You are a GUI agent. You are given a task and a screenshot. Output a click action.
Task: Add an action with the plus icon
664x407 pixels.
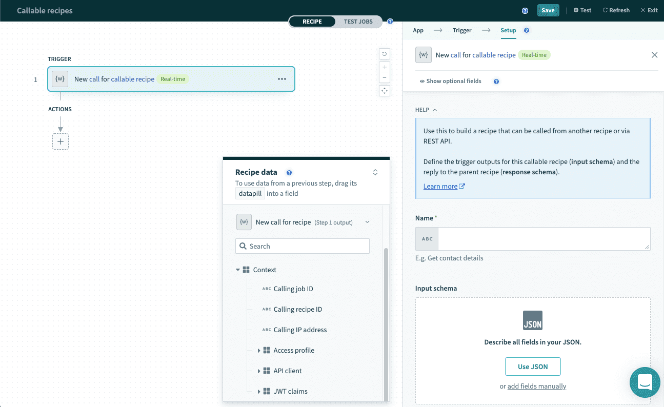60,141
